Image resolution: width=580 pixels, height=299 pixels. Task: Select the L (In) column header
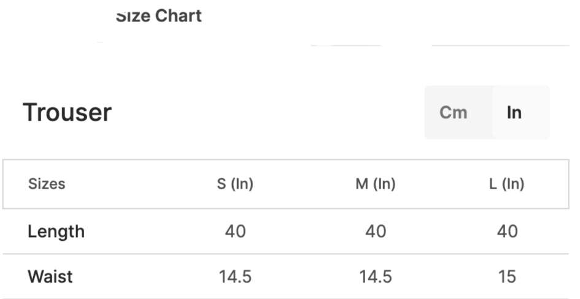pyautogui.click(x=507, y=184)
